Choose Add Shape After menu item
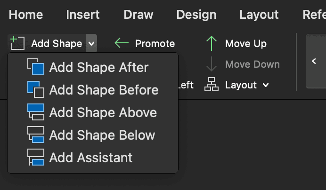326x190 pixels. [x=98, y=68]
